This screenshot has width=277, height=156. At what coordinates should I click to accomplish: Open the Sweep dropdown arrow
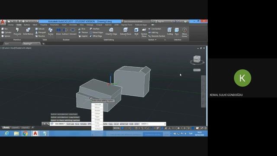click(51, 36)
